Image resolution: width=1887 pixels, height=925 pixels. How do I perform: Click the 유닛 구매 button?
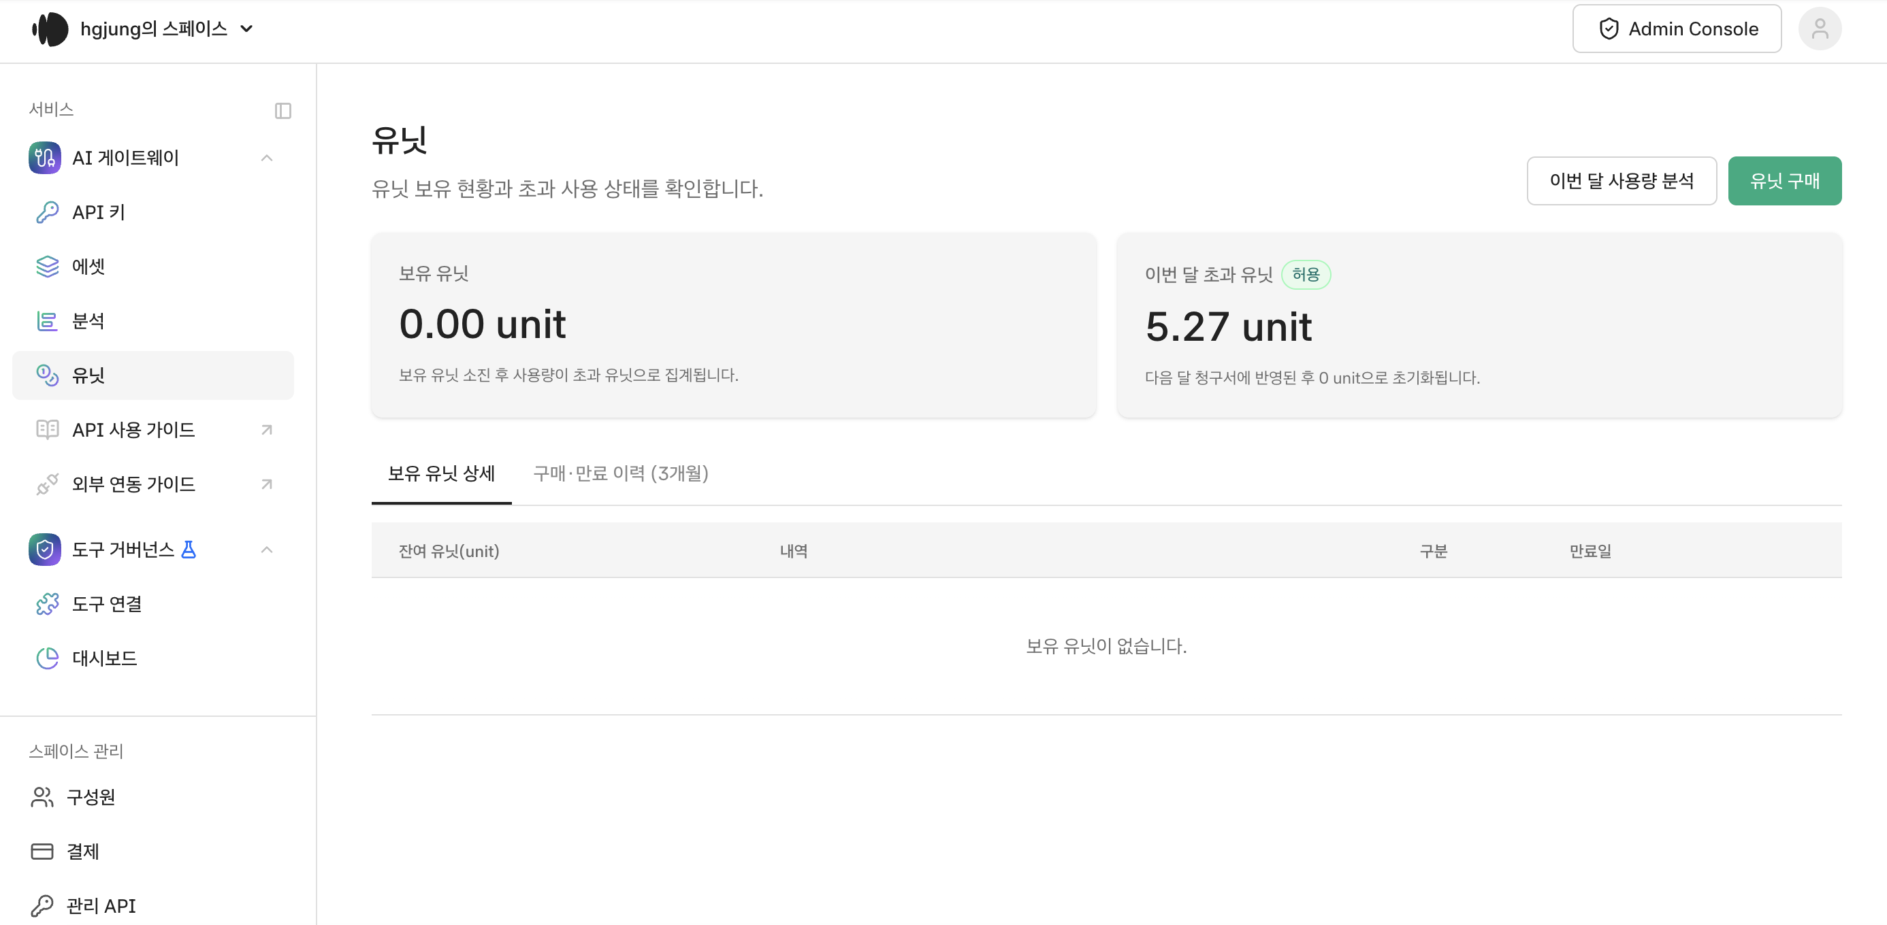[x=1784, y=181]
